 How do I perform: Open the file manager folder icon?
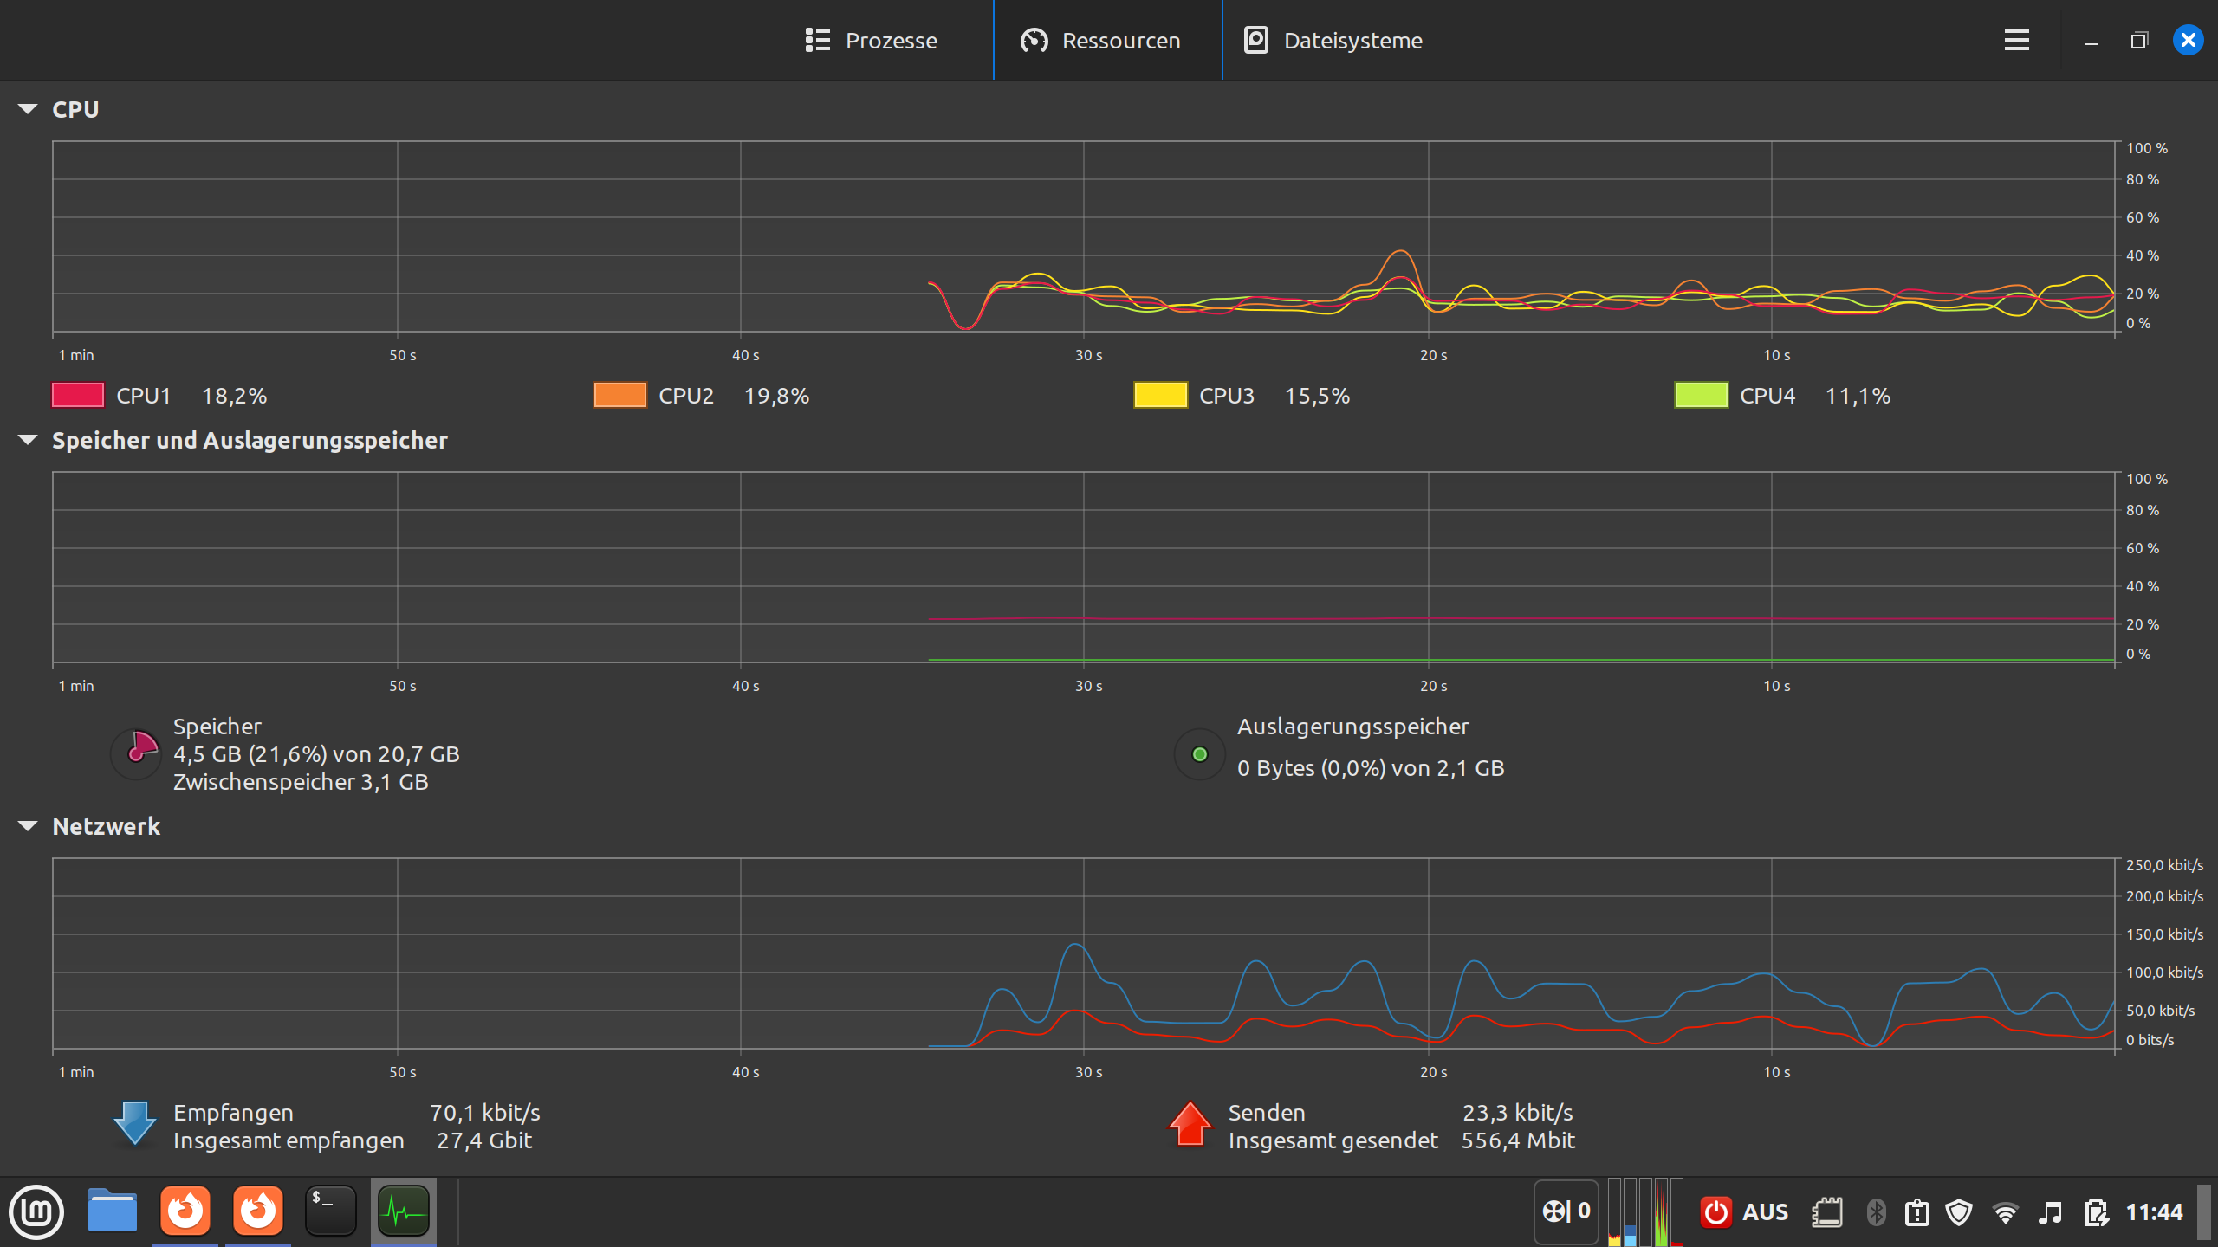point(113,1211)
